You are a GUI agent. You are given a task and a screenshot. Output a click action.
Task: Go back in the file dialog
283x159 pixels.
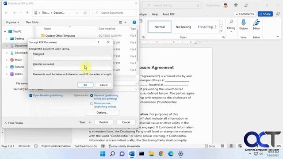click(x=7, y=13)
